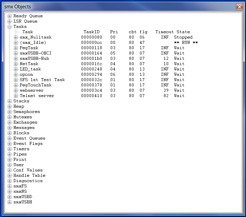Click the Stopped state of smx_Nulltask
Image resolution: width=246 pixels, height=217 pixels.
183,37
